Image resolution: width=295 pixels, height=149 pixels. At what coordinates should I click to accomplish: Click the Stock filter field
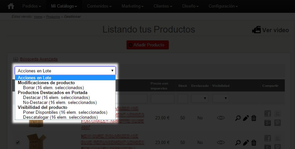click(x=183, y=99)
